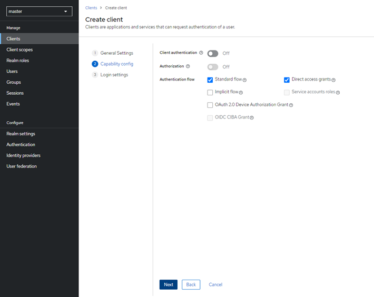Open the master realm dropdown
374x297 pixels.
coord(39,11)
